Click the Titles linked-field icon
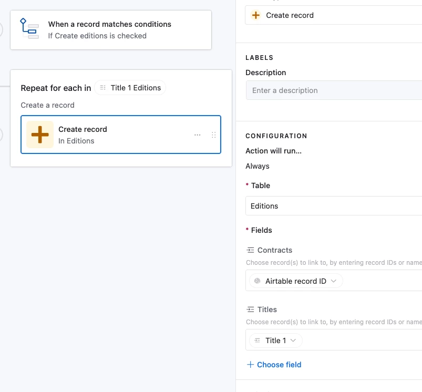Screen dimensions: 422x392 (250, 310)
